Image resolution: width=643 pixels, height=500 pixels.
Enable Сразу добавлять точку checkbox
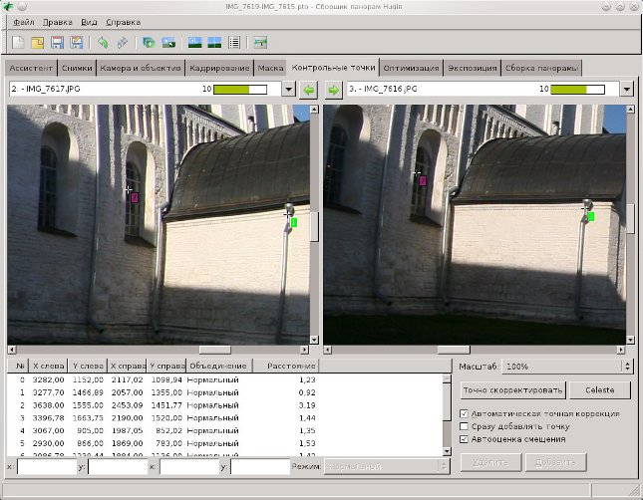click(464, 426)
